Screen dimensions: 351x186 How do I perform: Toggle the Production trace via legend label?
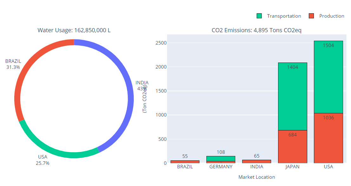pos(331,16)
